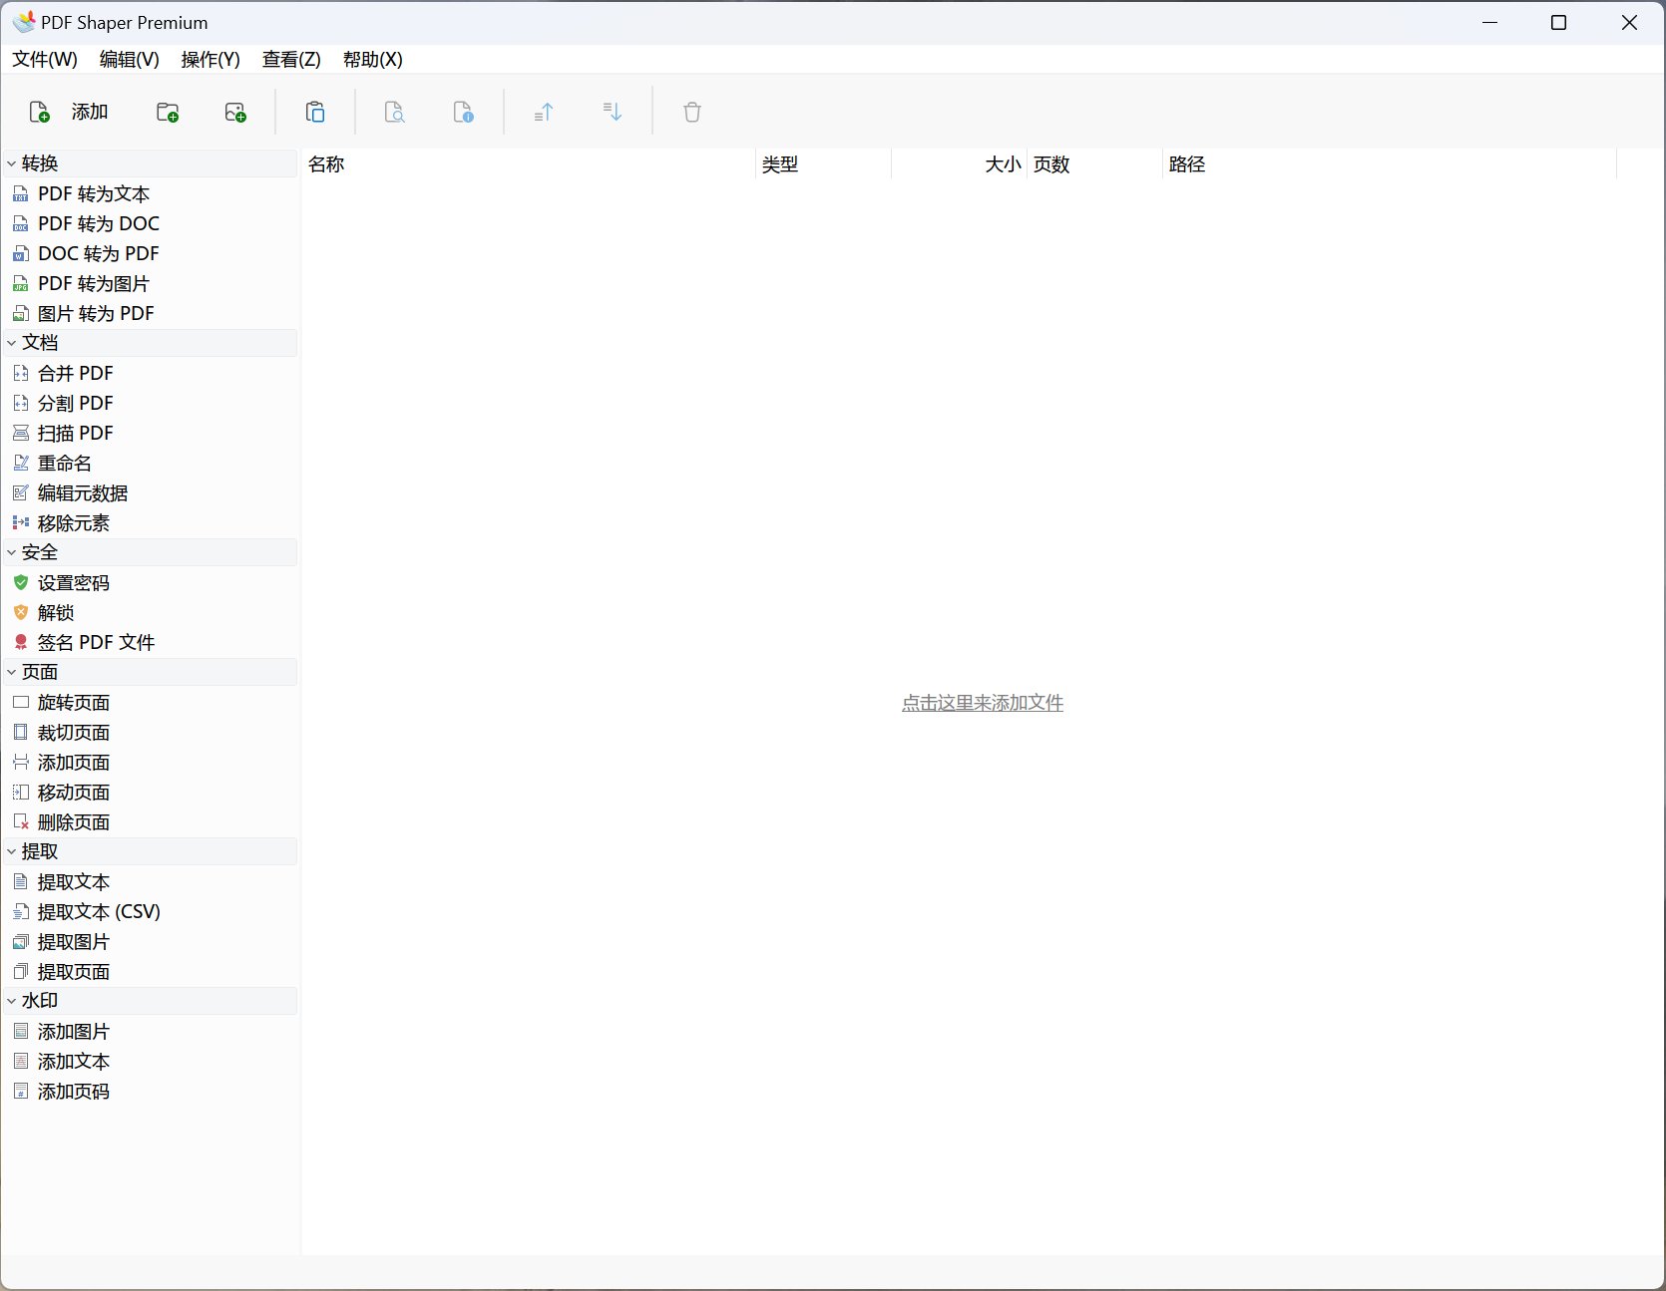
Task: Collapse the 页面 section
Action: tap(12, 672)
